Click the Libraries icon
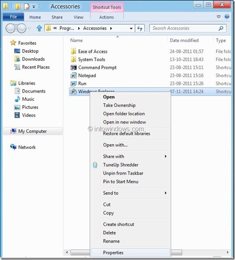 13,83
